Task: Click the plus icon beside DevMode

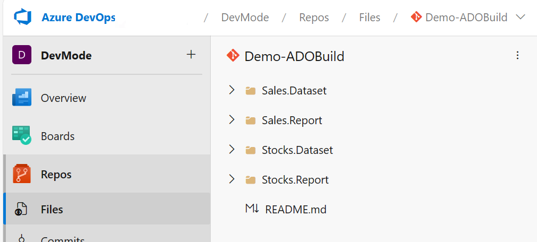Action: [191, 55]
